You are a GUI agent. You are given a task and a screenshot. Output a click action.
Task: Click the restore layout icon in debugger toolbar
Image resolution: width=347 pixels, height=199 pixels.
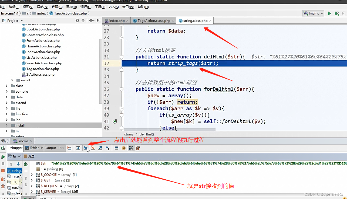(x=138, y=148)
